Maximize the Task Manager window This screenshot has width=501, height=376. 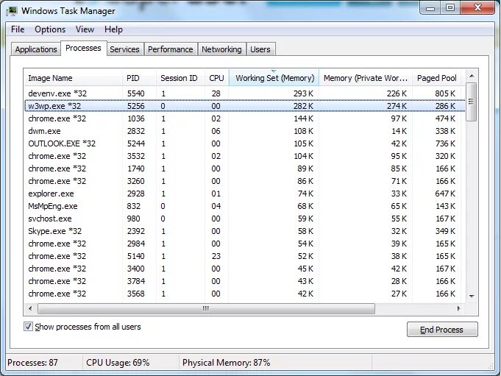pos(450,8)
